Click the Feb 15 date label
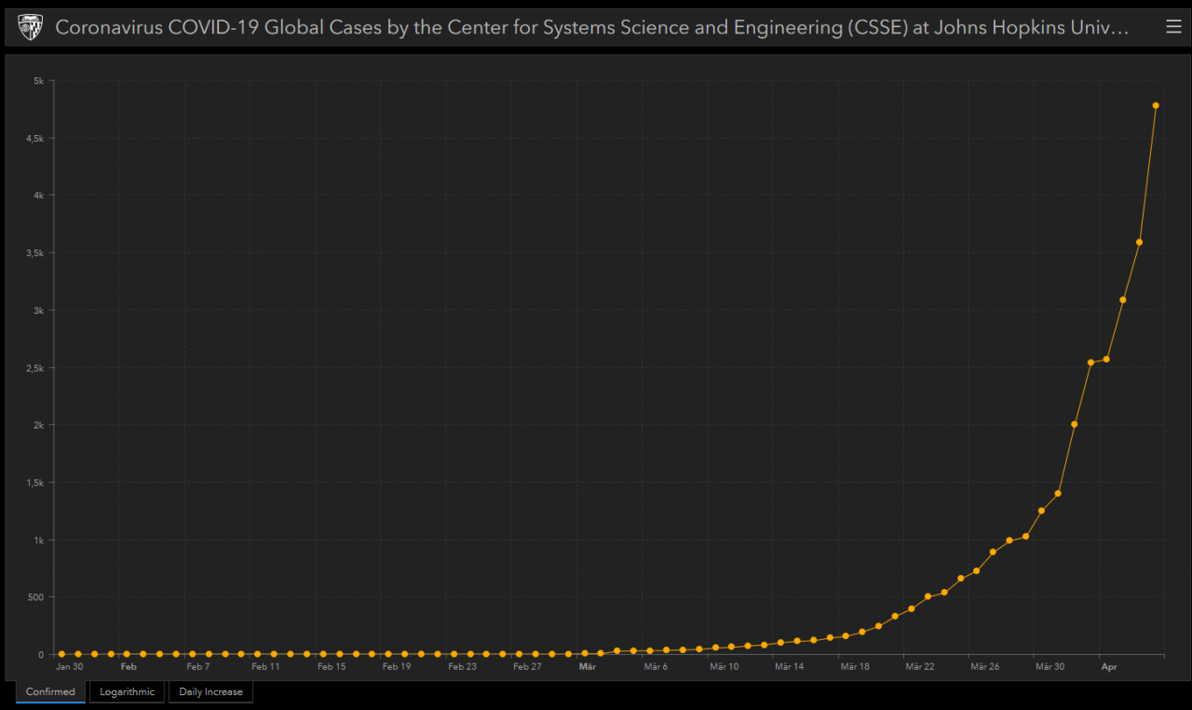 [332, 667]
